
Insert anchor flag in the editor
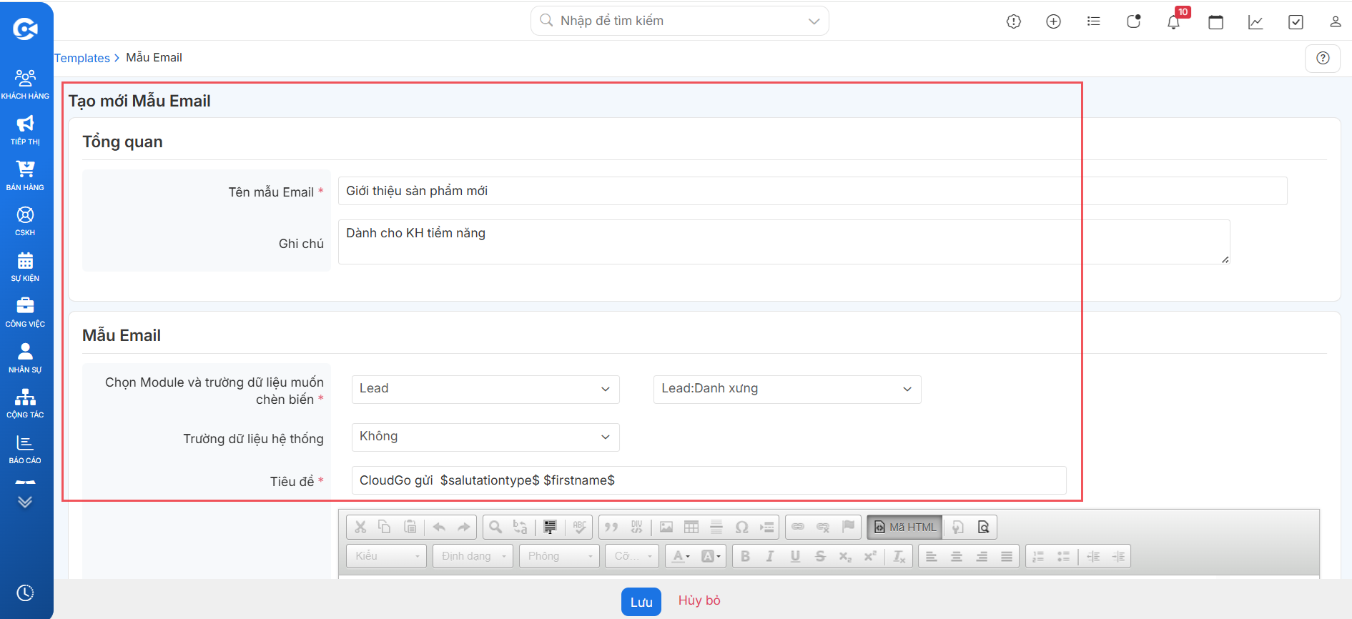tap(848, 527)
